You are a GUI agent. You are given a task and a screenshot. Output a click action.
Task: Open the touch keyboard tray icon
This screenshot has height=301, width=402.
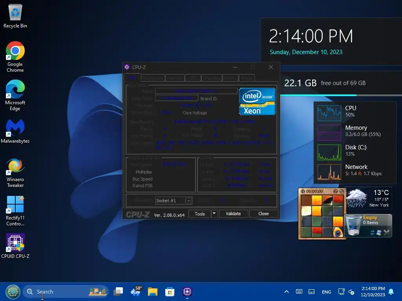click(299, 292)
